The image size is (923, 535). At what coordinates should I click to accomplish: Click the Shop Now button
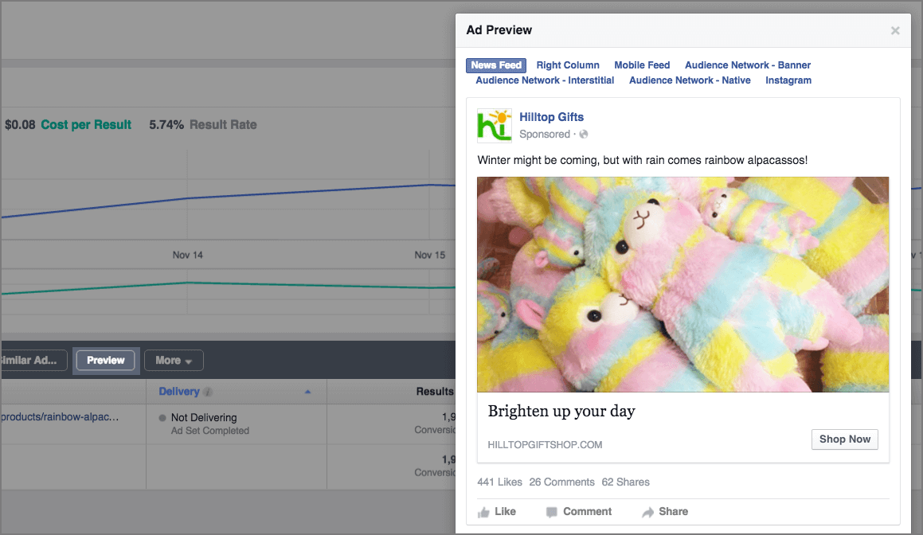[845, 439]
